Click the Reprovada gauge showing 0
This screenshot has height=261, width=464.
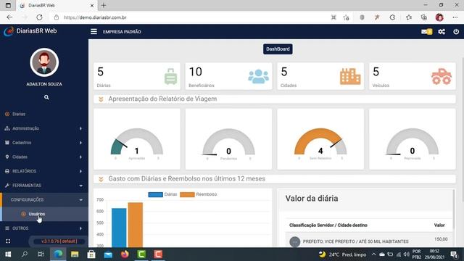coord(413,142)
